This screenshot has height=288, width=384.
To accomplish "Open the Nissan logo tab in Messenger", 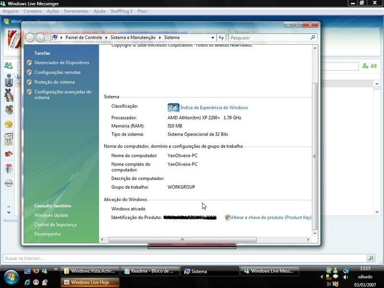I will 9,183.
